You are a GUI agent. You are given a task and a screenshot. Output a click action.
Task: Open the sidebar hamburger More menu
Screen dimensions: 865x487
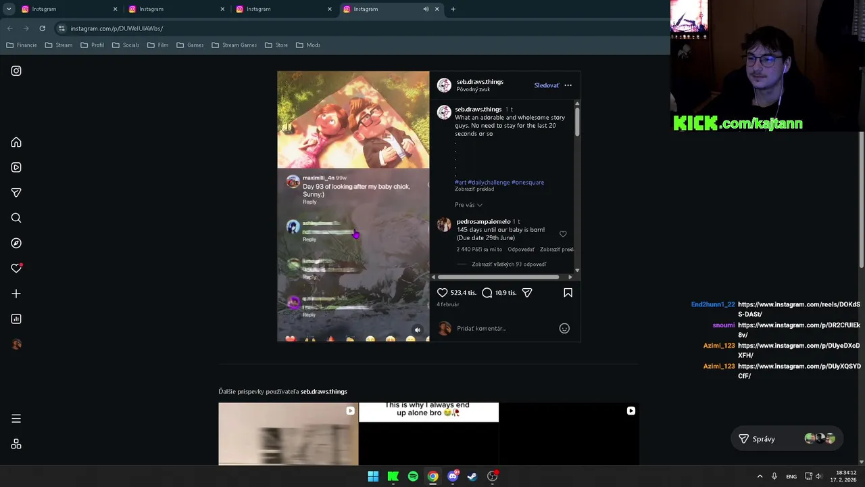tap(16, 419)
